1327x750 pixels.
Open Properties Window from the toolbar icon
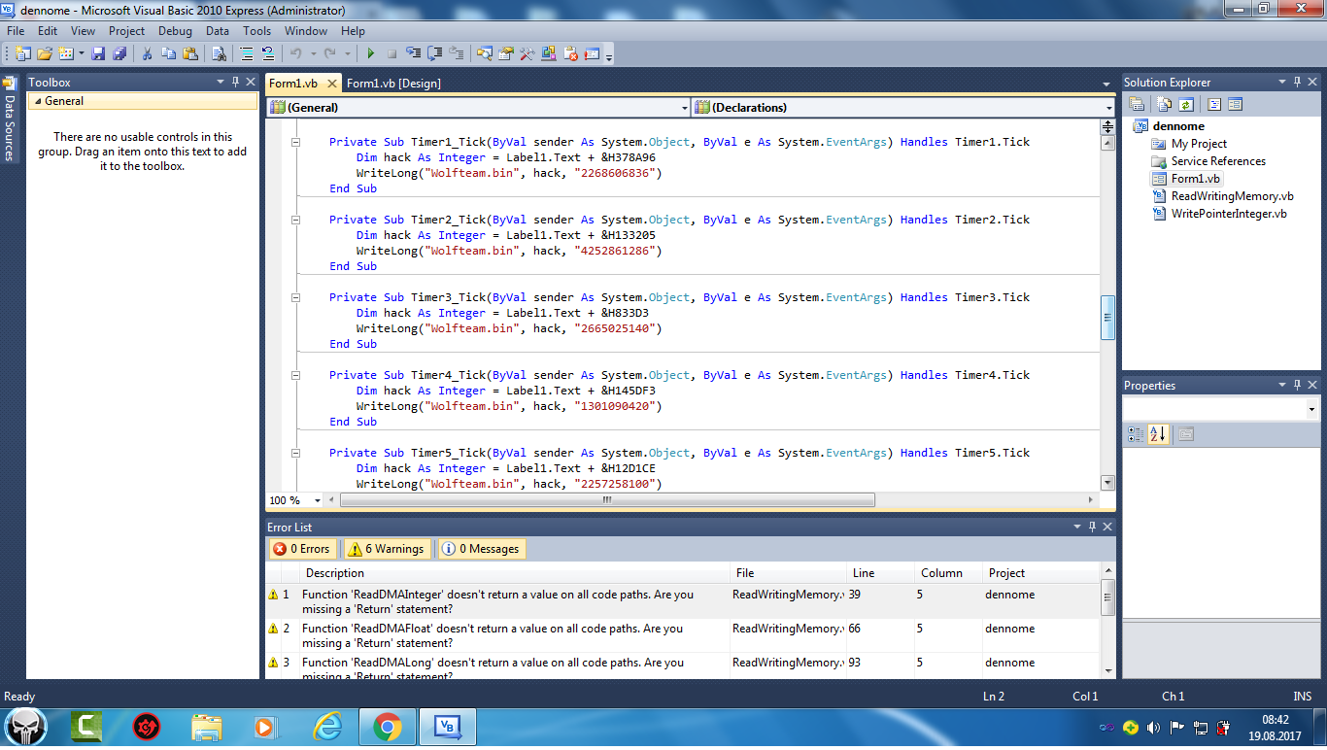click(505, 53)
